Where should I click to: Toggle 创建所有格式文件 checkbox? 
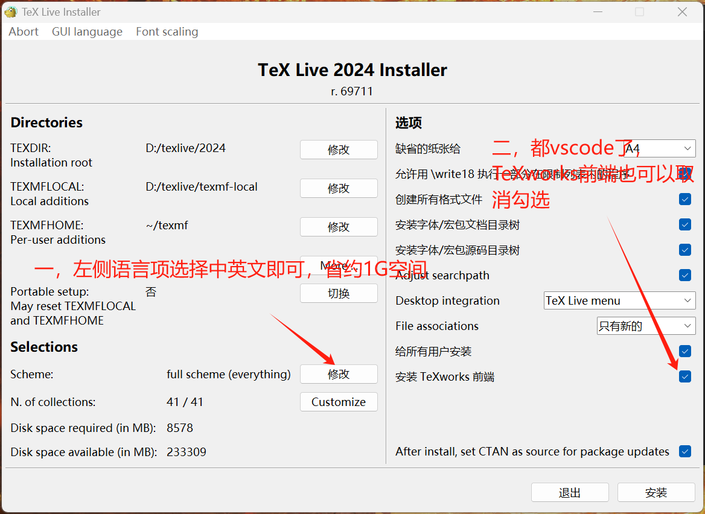pos(685,199)
